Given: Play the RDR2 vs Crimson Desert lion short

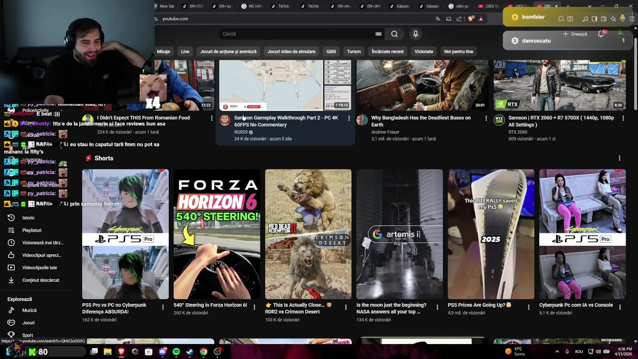Looking at the screenshot, I should pyautogui.click(x=308, y=234).
